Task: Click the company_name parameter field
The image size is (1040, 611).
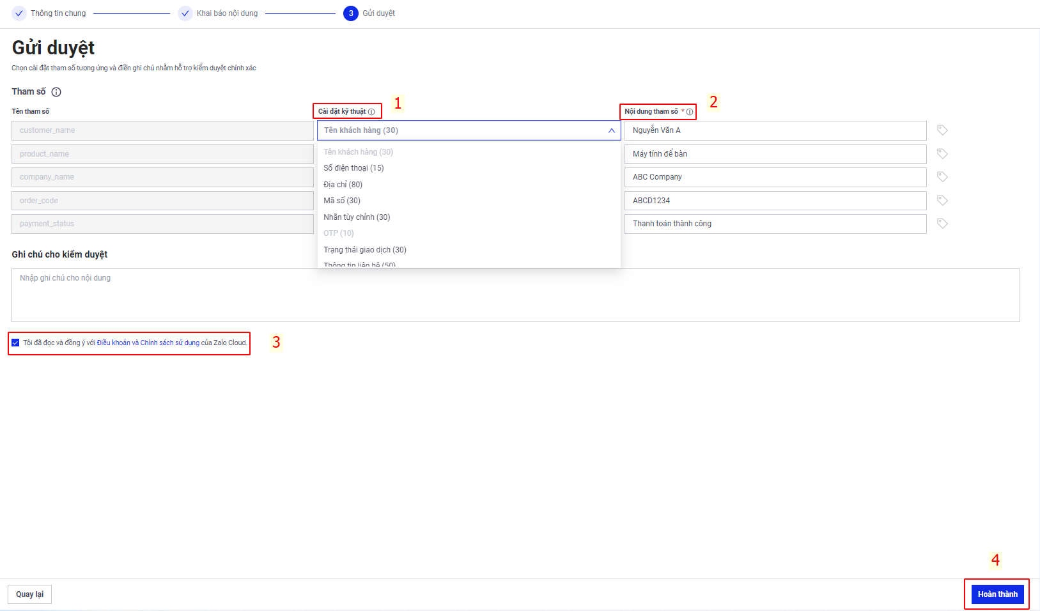Action: tap(162, 177)
